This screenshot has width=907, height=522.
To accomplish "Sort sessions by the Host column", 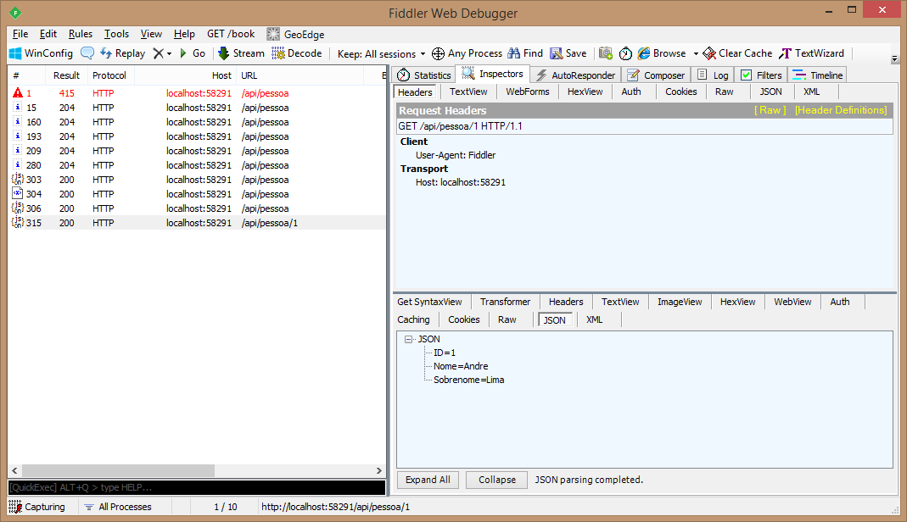I will (x=185, y=75).
